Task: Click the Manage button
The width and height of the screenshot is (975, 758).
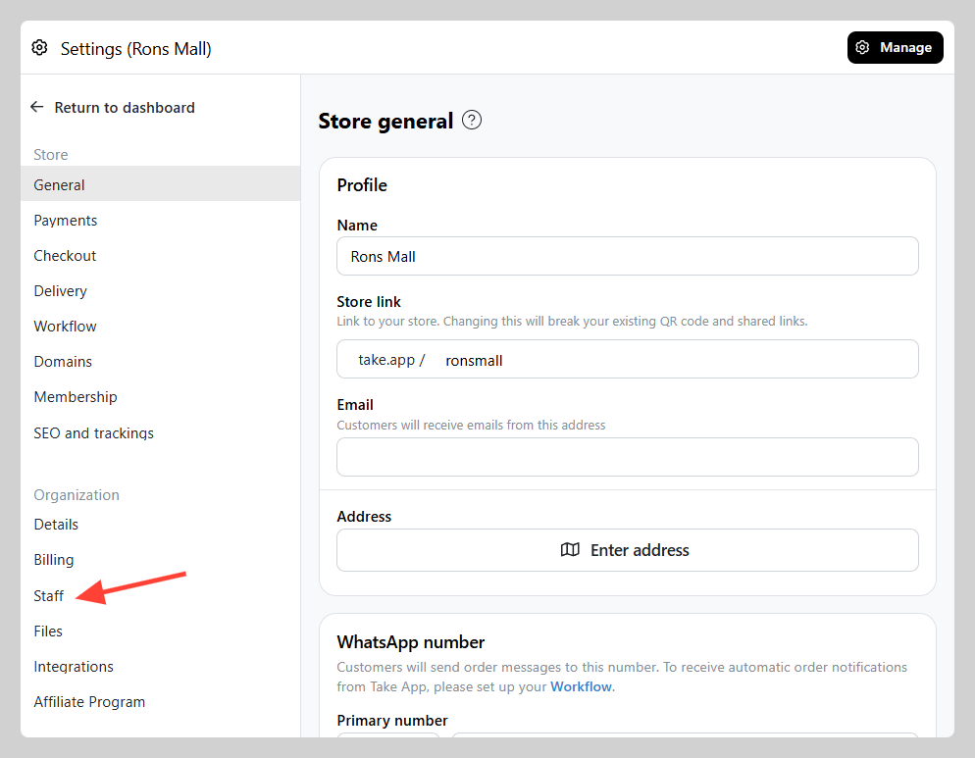Action: point(895,48)
